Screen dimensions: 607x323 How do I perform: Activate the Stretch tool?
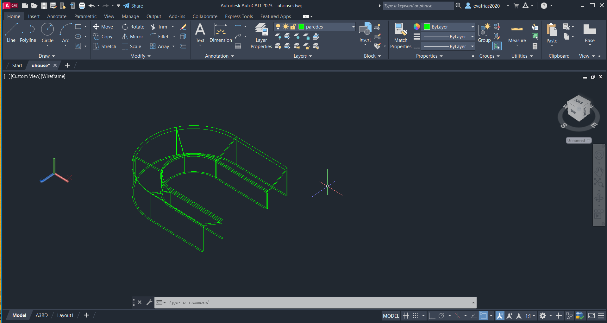(x=104, y=47)
